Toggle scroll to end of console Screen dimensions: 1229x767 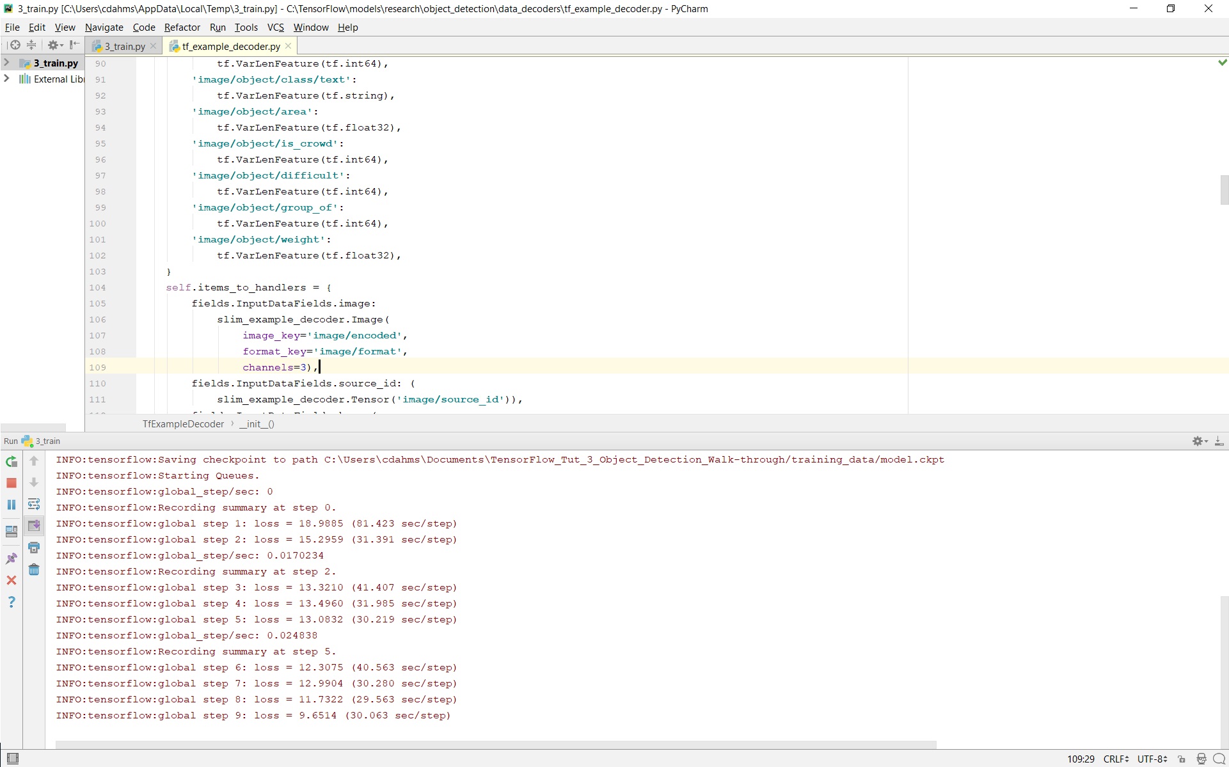34,526
